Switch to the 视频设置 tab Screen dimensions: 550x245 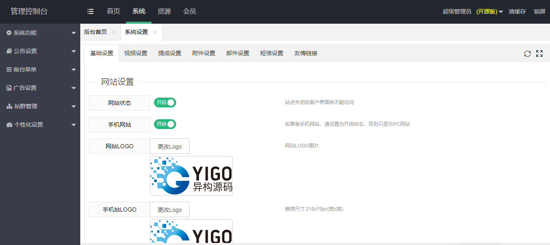click(136, 53)
